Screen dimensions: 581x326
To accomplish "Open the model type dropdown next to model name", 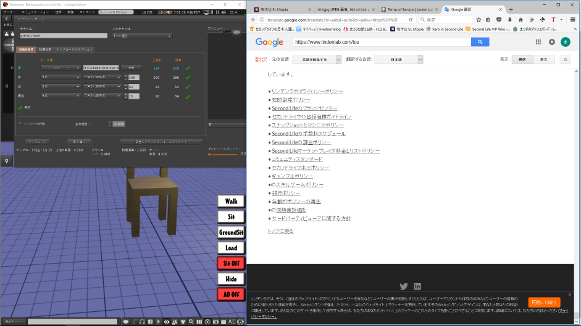I will click(x=142, y=36).
